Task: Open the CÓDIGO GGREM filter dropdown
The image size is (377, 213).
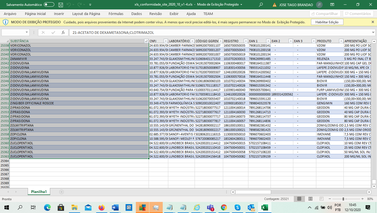Action: [x=221, y=41]
